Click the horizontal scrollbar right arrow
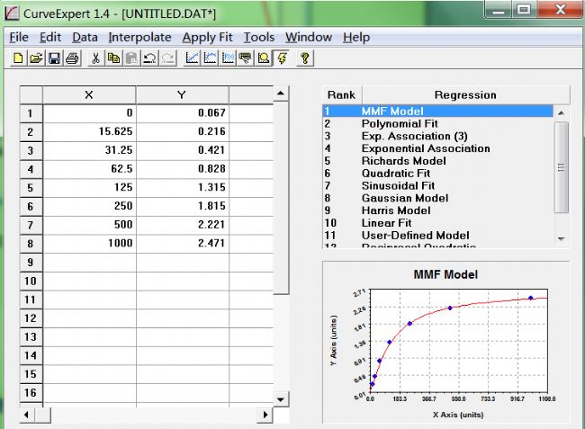The width and height of the screenshot is (585, 429). 265,415
